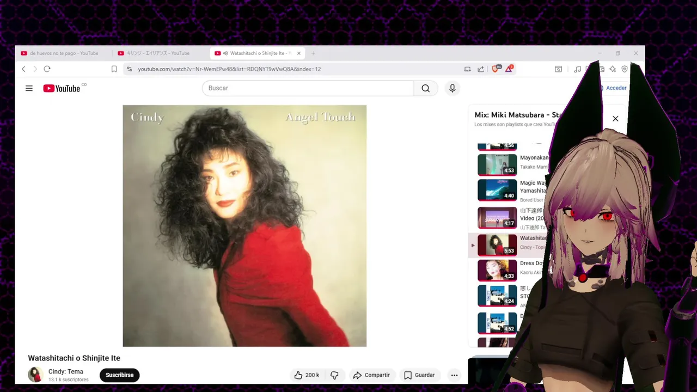This screenshot has width=697, height=392.
Task: Open the browser tab search icon in toolbar
Action: pyautogui.click(x=558, y=69)
